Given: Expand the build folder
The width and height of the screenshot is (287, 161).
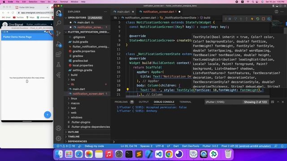Looking at the screenshot, I should [x=74, y=75].
